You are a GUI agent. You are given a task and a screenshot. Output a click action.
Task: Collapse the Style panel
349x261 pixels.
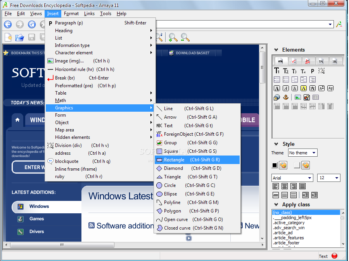tap(276, 144)
